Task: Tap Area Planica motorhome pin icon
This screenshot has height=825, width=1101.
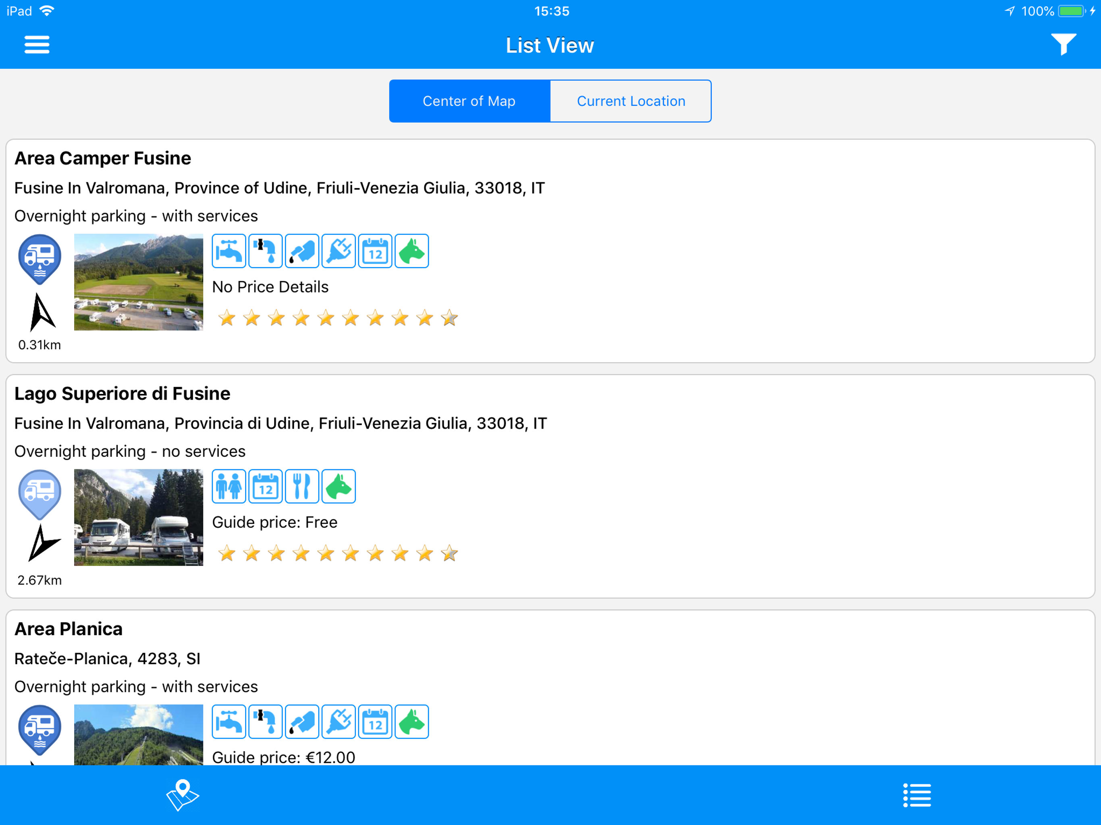Action: point(40,730)
